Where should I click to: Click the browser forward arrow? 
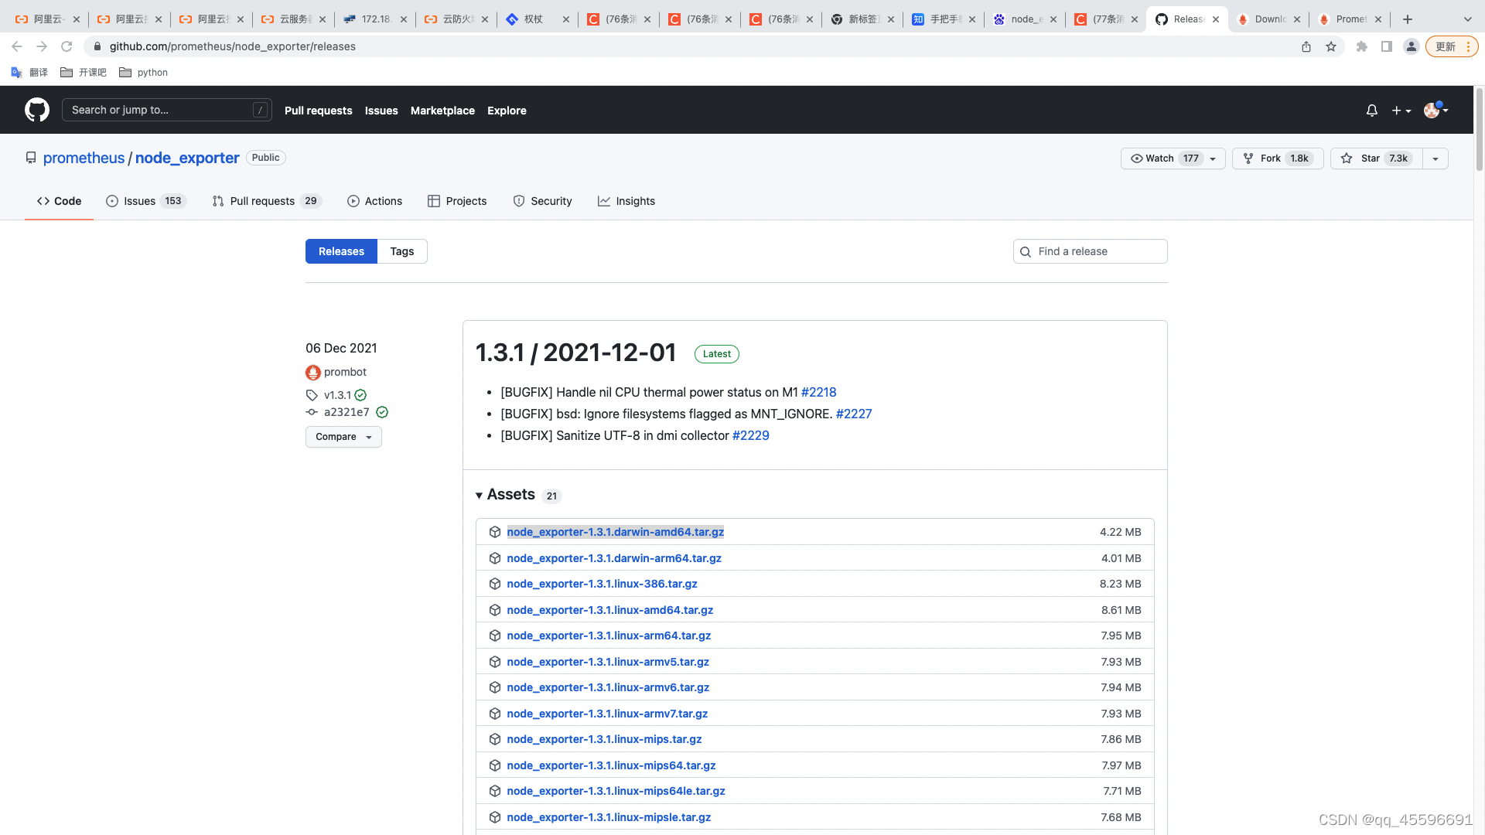pyautogui.click(x=42, y=46)
